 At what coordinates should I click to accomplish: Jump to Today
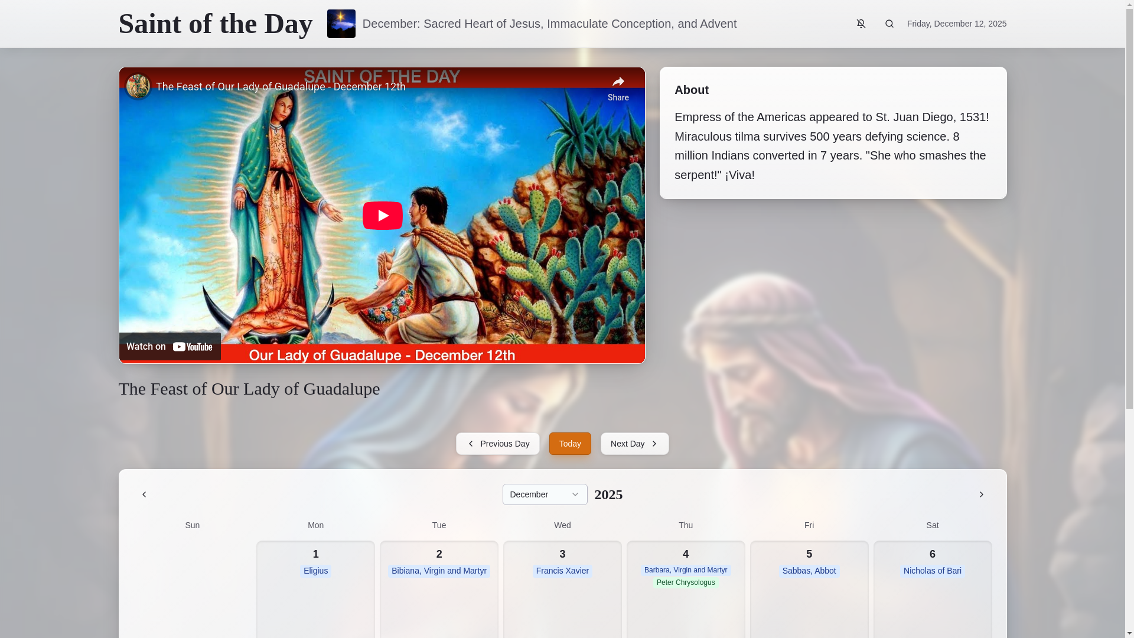tap(570, 444)
